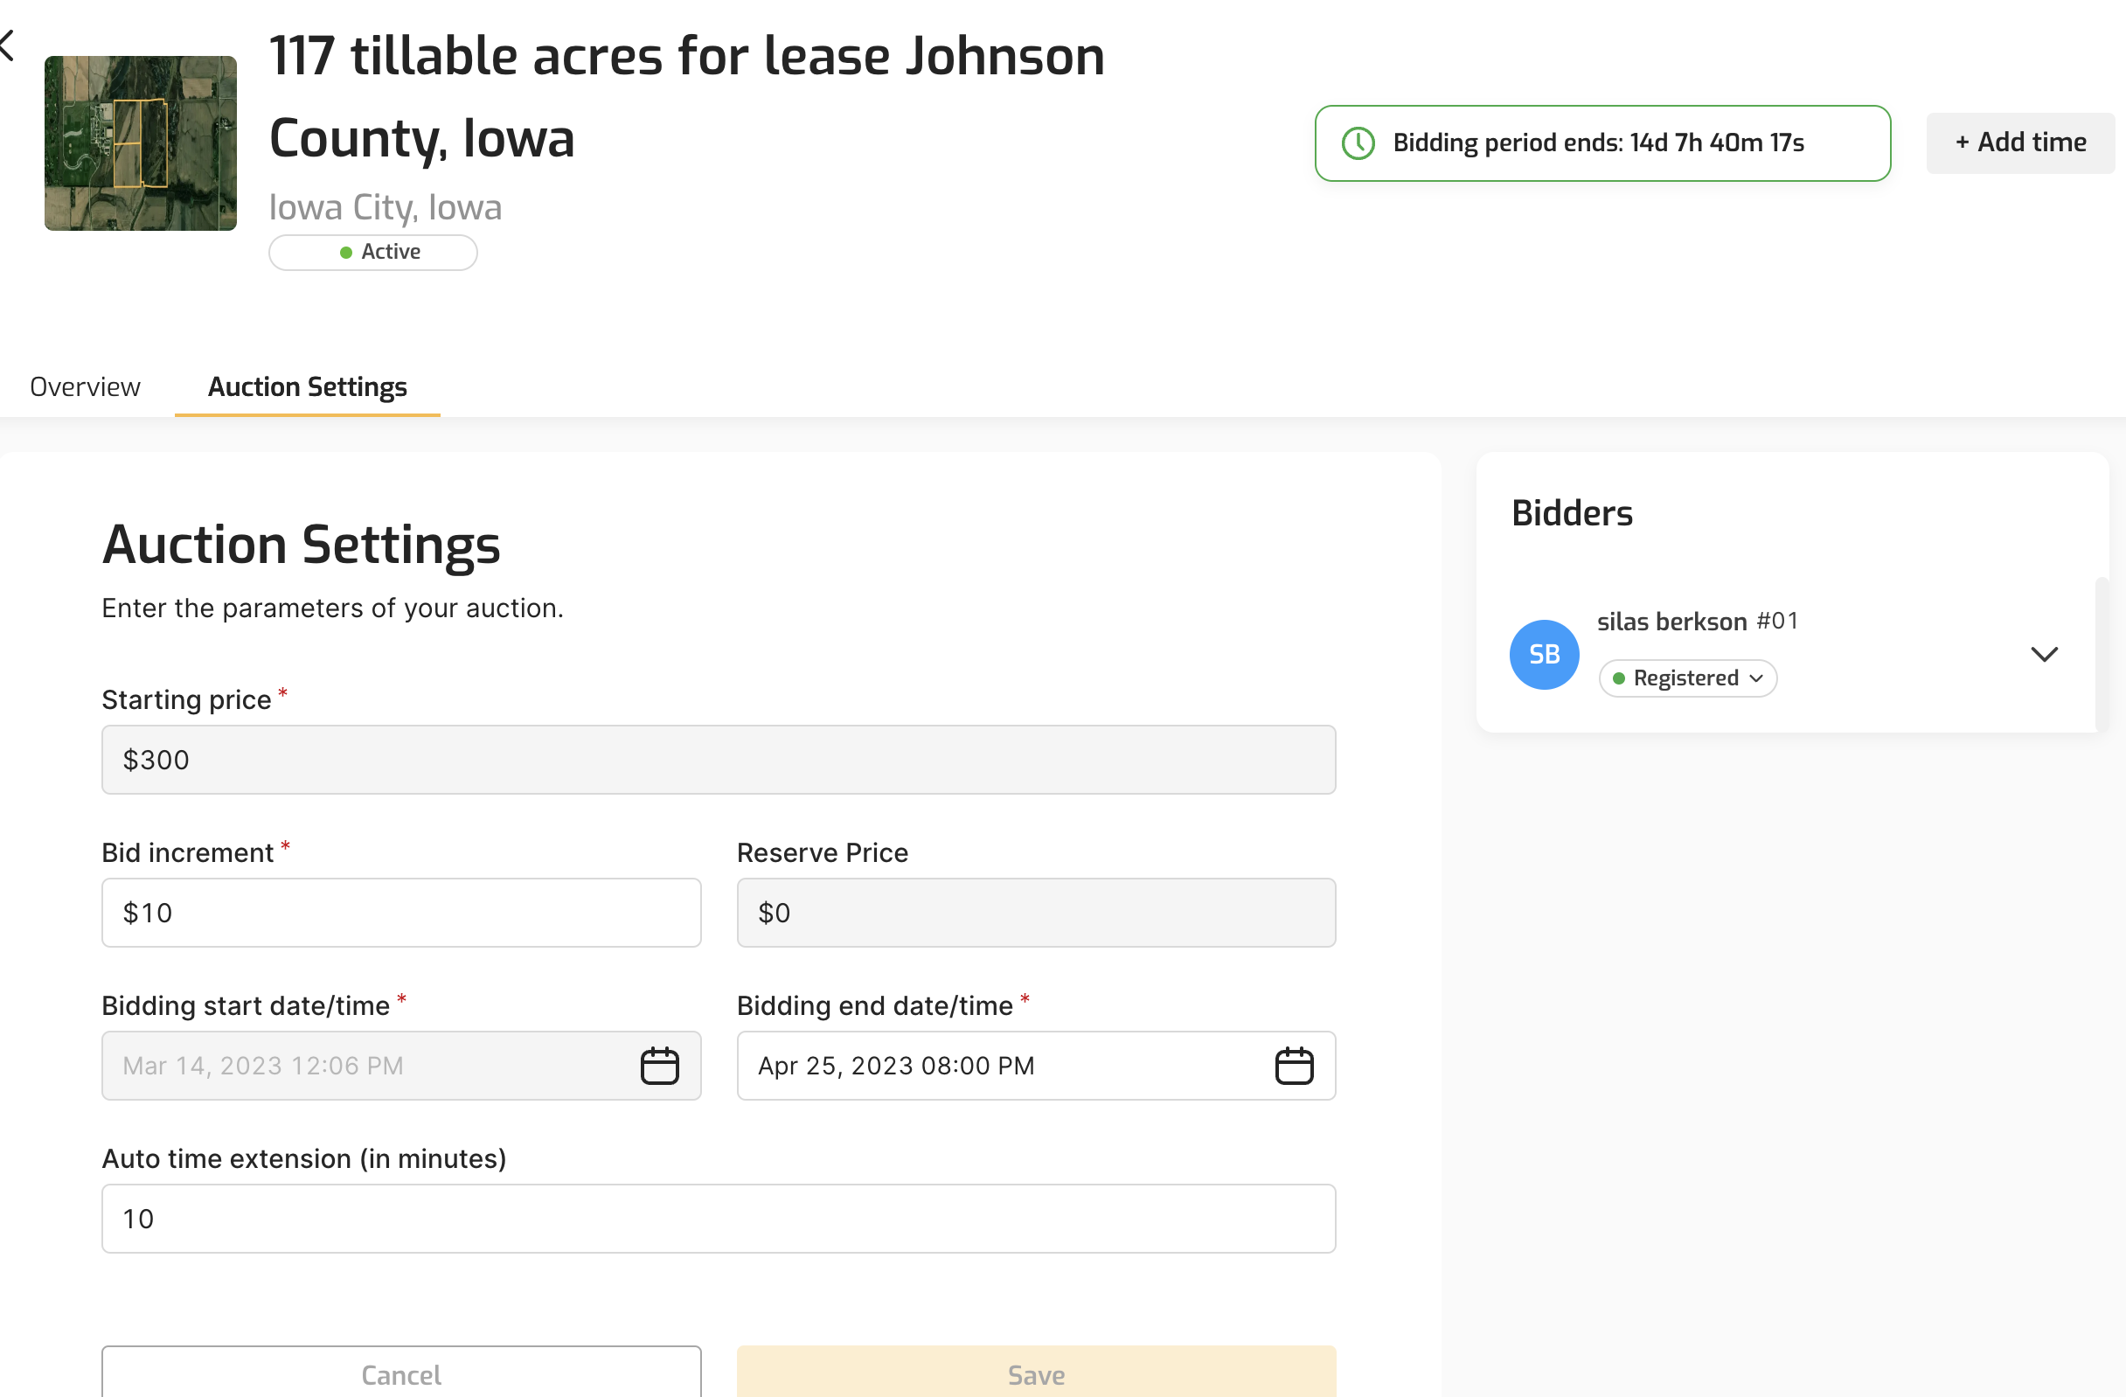2126x1397 pixels.
Task: Click the Auto time extension field
Action: (719, 1219)
